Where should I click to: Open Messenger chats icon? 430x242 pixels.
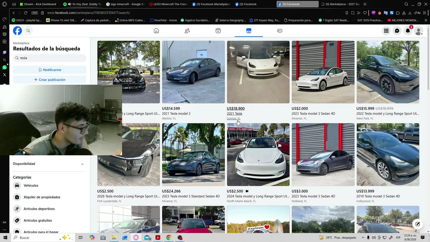click(397, 31)
